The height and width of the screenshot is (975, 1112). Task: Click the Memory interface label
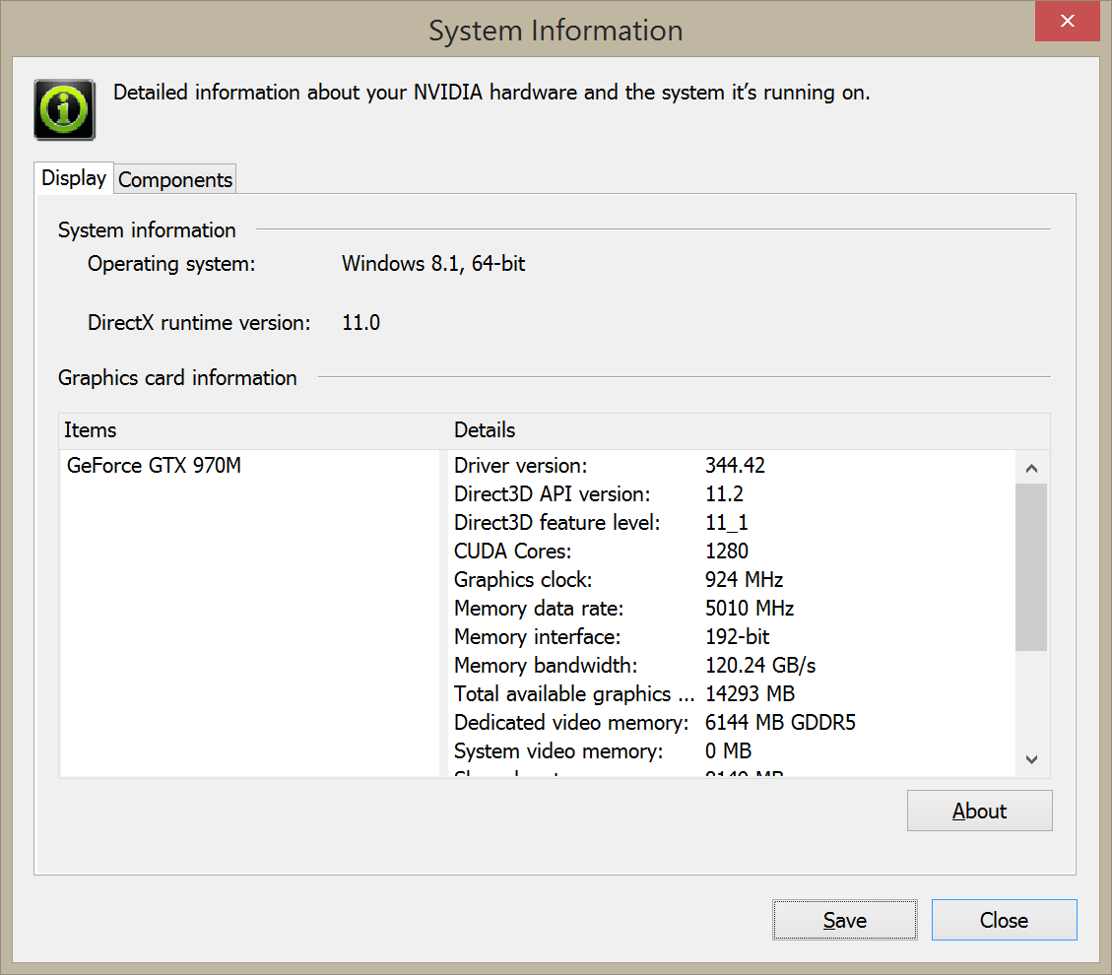(537, 636)
